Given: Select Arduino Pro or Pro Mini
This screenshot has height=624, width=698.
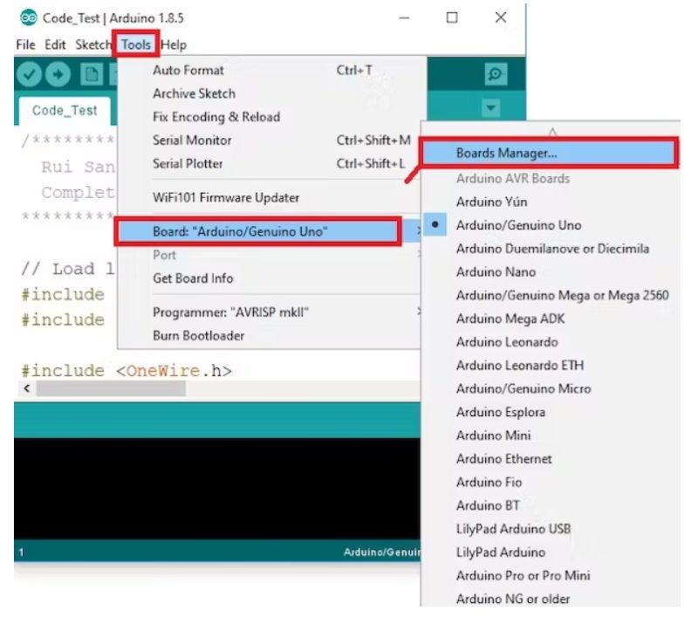Looking at the screenshot, I should tap(551, 575).
